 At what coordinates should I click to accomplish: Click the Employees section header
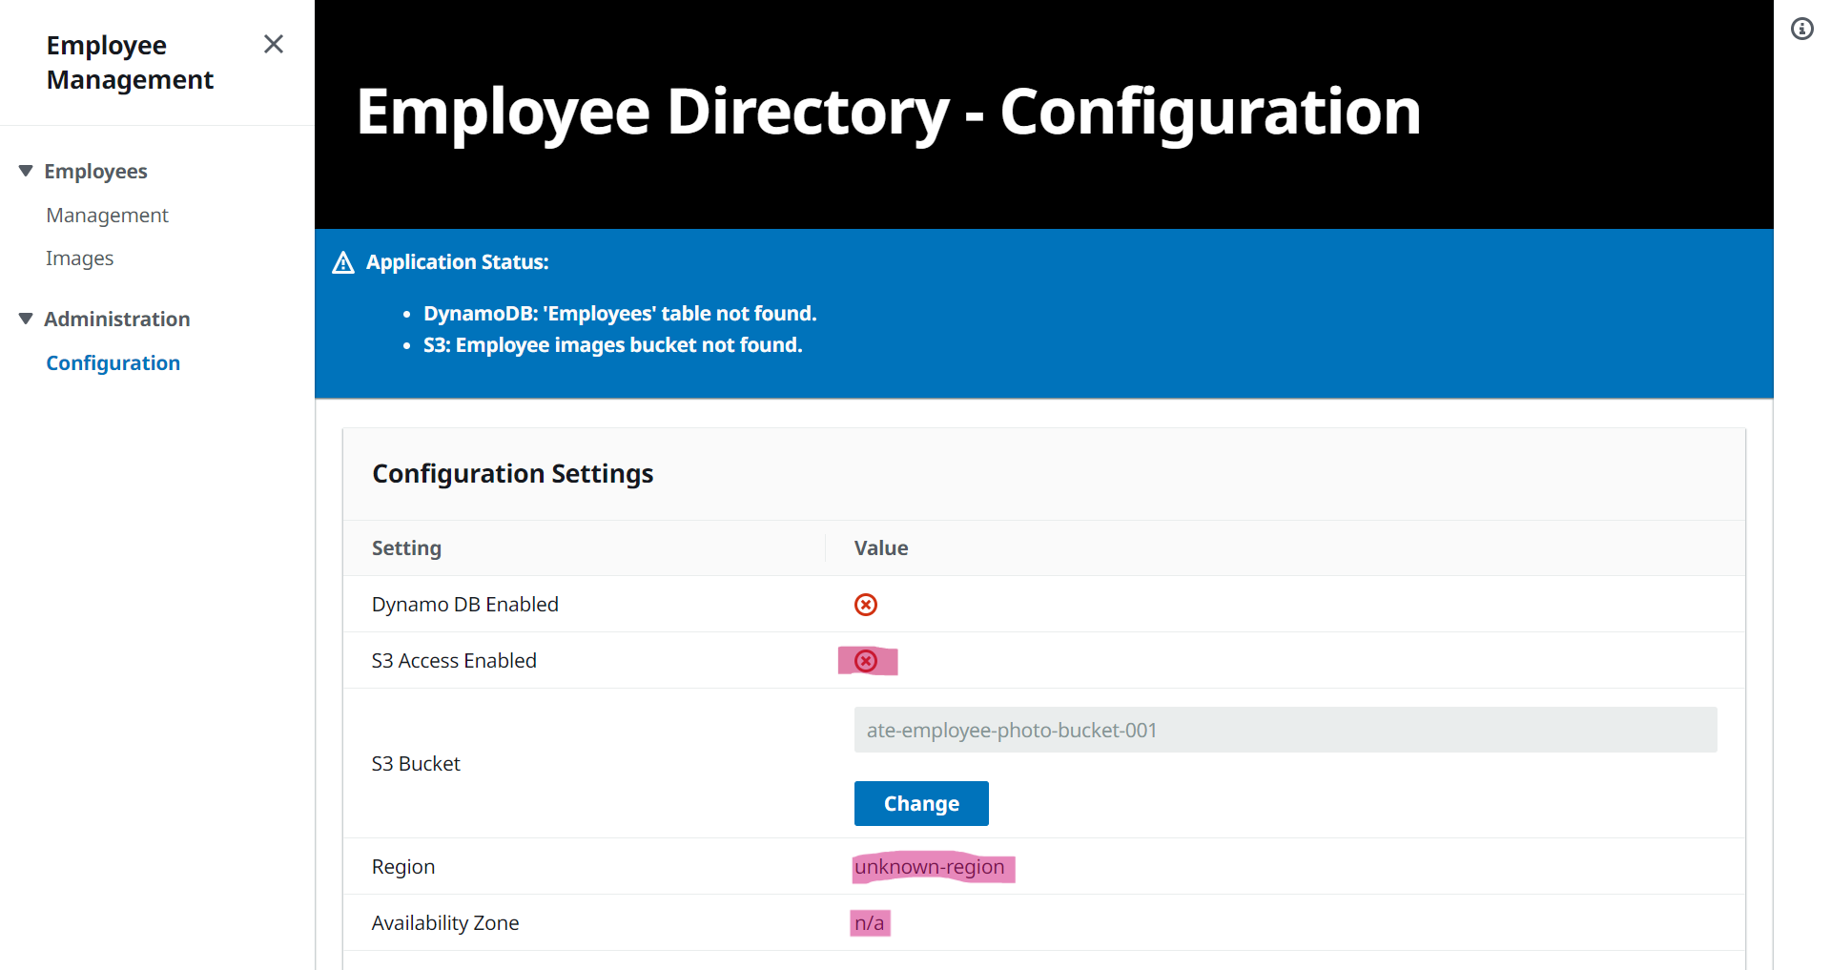(x=95, y=172)
